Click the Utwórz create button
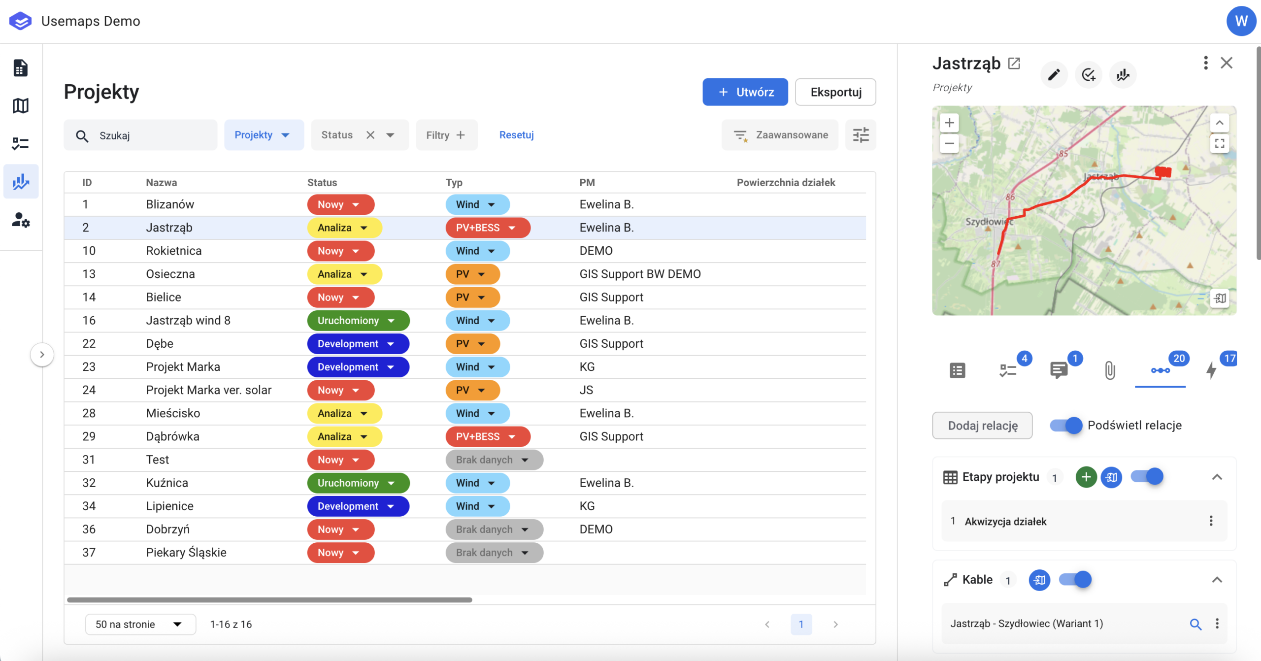This screenshot has height=661, width=1261. tap(745, 92)
